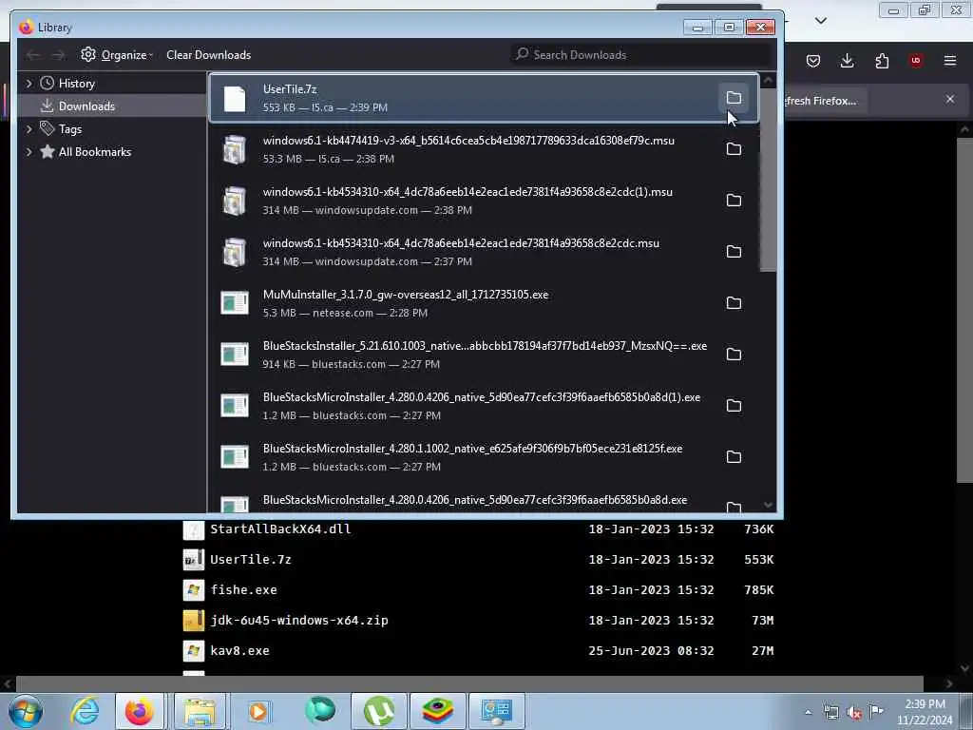Click the downloads list scroll-down arrow
Image resolution: width=973 pixels, height=730 pixels.
(x=768, y=505)
